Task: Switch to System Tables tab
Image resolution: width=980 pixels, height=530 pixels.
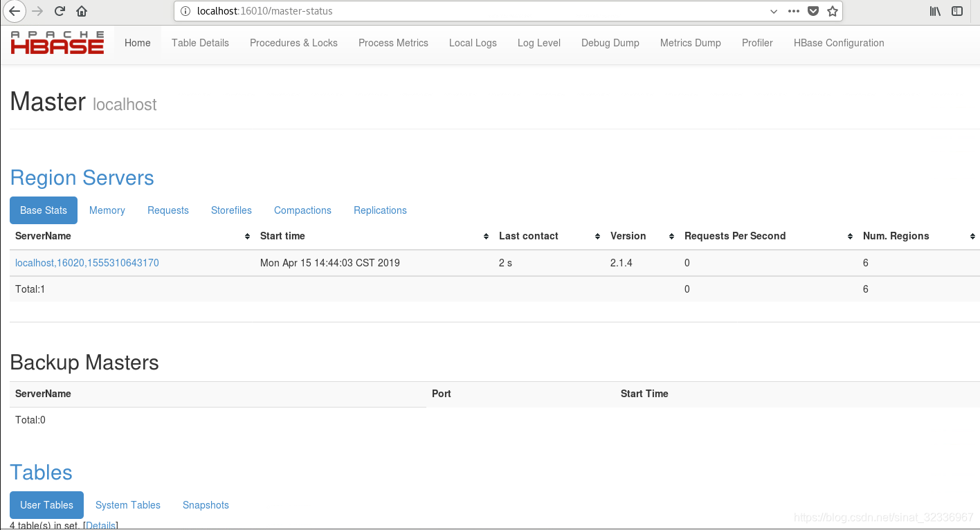Action: coord(128,505)
